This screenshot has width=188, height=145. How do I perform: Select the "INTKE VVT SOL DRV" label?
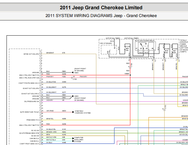(x=31, y=54)
